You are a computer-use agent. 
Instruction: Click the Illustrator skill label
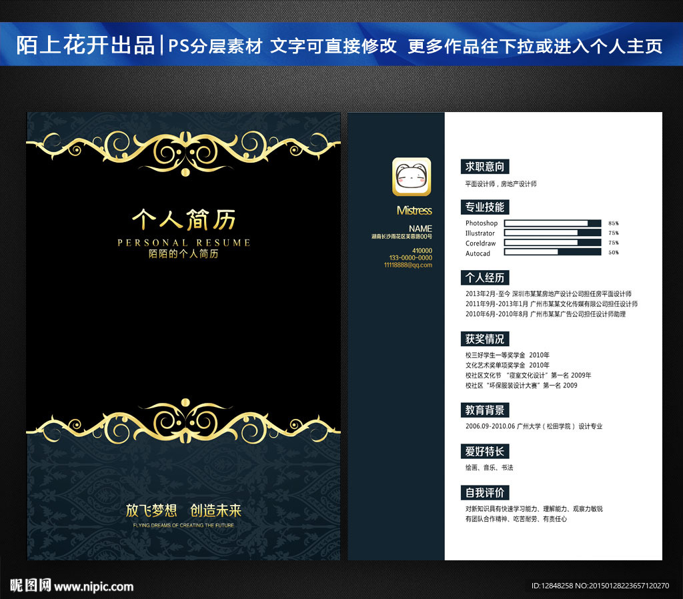(480, 233)
